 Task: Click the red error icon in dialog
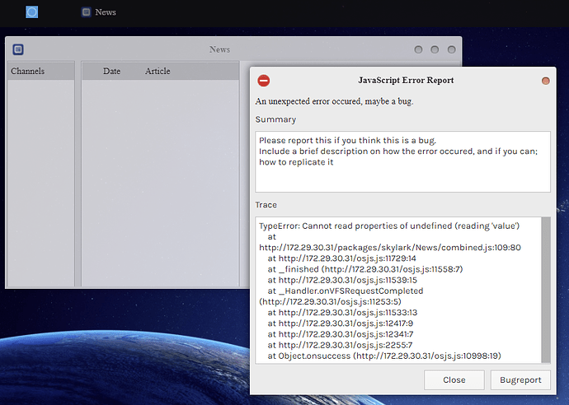tap(264, 81)
